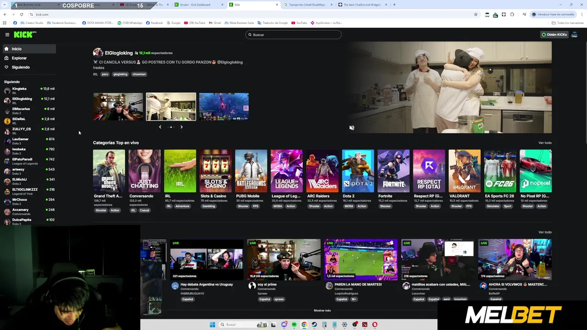587x330 pixels.
Task: Open VALORANT category card
Action: click(x=465, y=171)
